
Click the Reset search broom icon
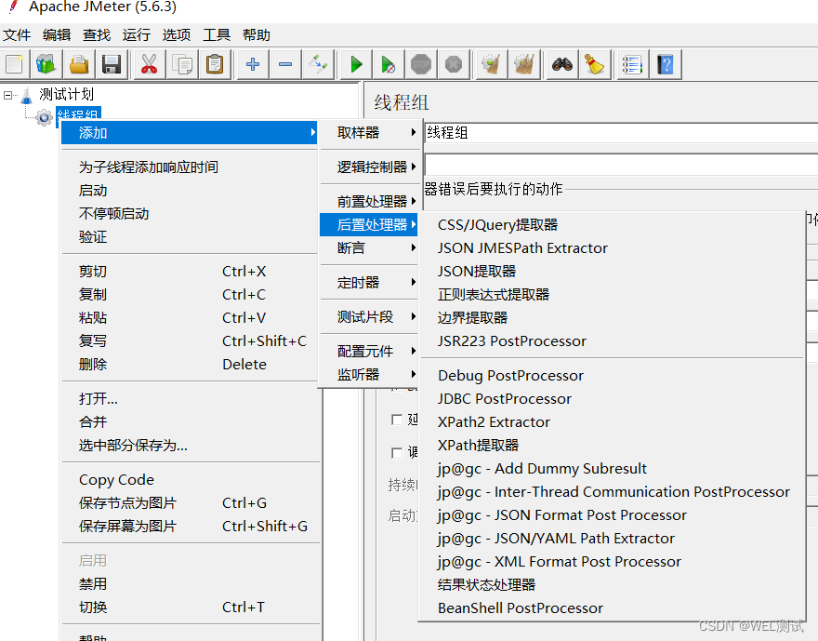[595, 64]
